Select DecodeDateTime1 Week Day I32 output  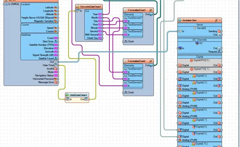(x=100, y=38)
